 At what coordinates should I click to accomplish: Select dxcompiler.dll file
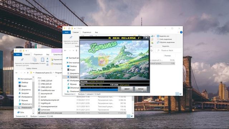(x=45, y=94)
